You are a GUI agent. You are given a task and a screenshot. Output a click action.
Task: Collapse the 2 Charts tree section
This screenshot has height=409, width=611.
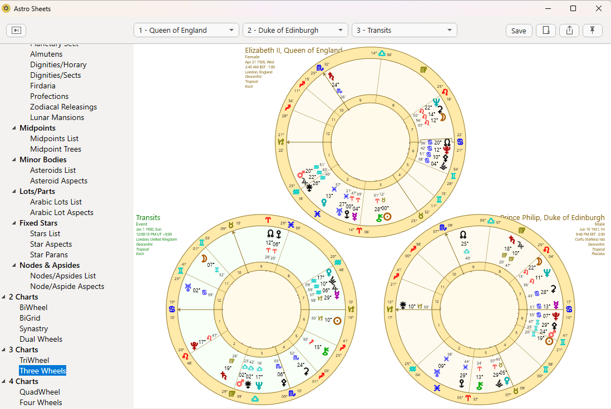pos(3,297)
